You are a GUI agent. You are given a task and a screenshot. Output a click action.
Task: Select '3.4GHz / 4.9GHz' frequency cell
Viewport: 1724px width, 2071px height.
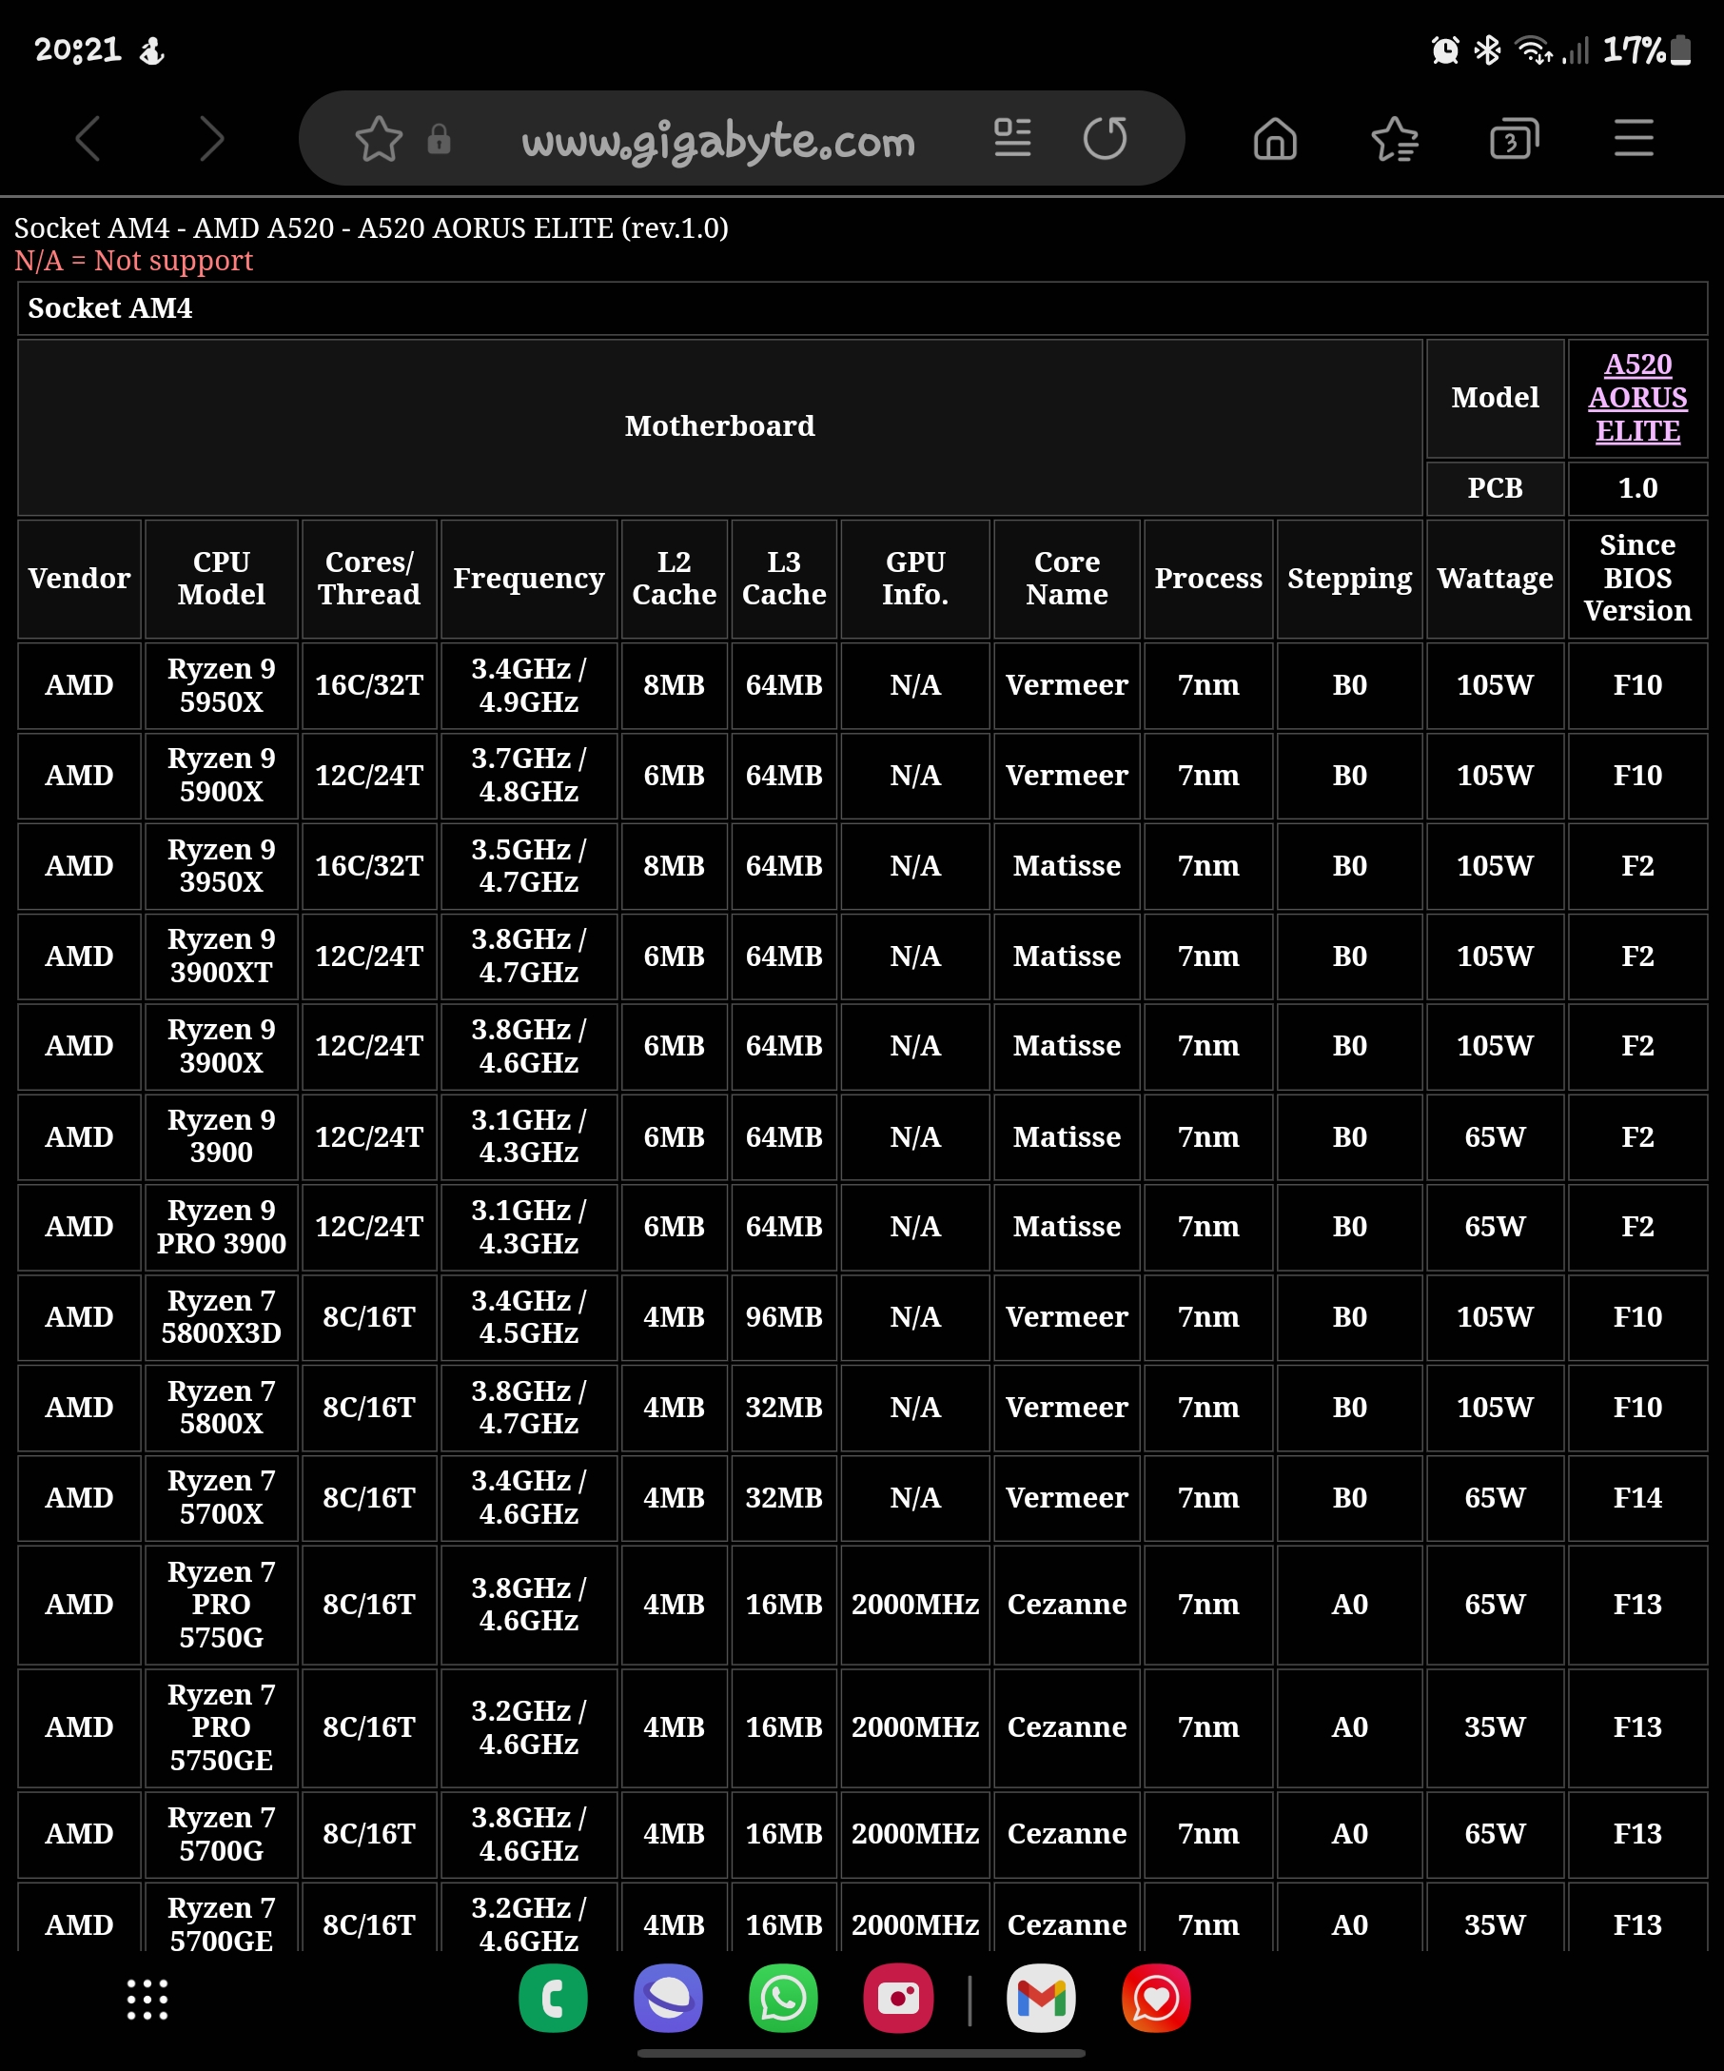pos(528,685)
